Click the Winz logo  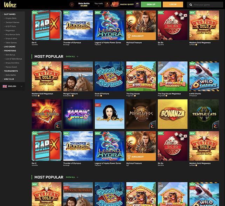point(10,5)
